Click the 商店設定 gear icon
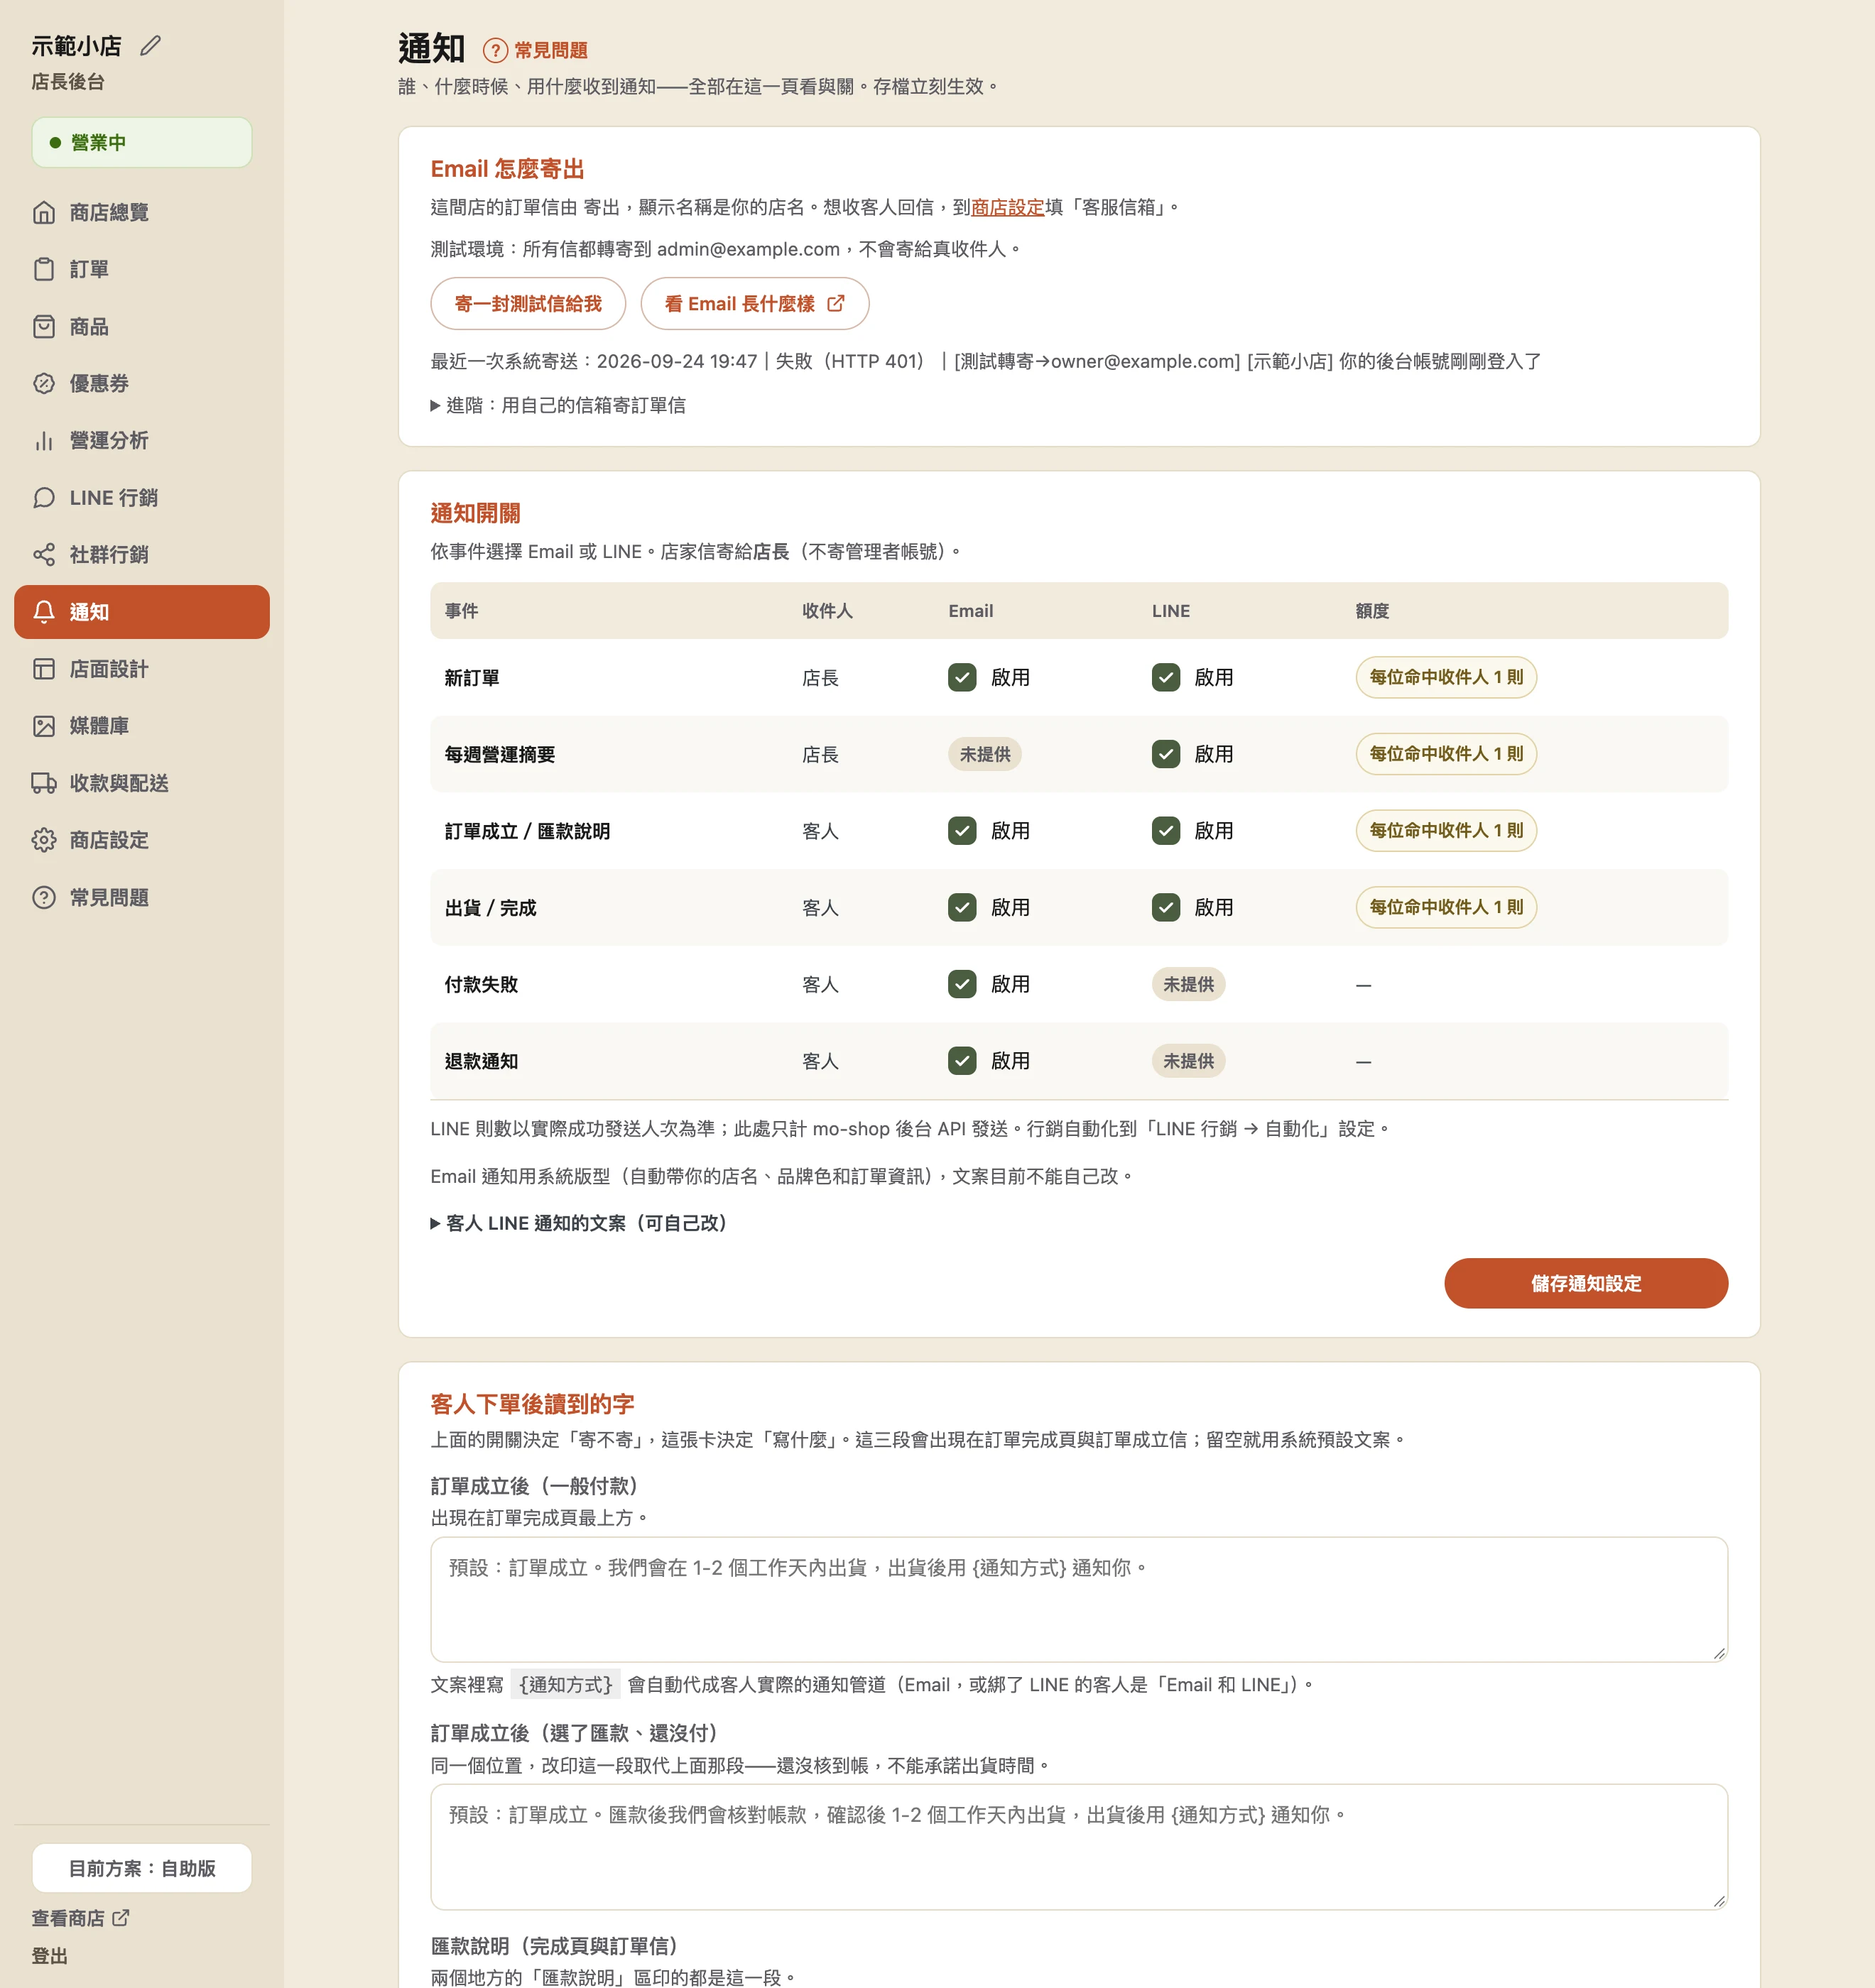This screenshot has height=1988, width=1875. tap(44, 839)
